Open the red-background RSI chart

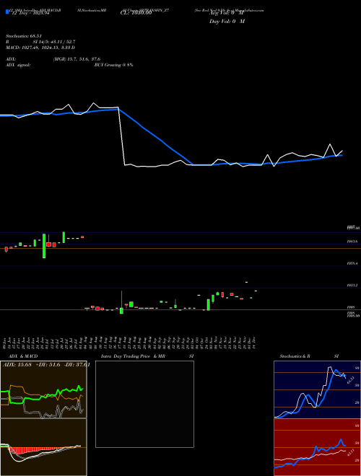click(x=317, y=447)
